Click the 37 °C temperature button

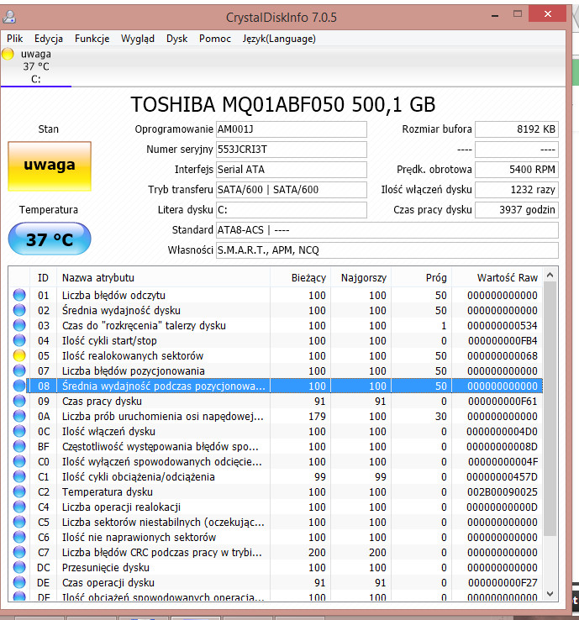pyautogui.click(x=50, y=239)
